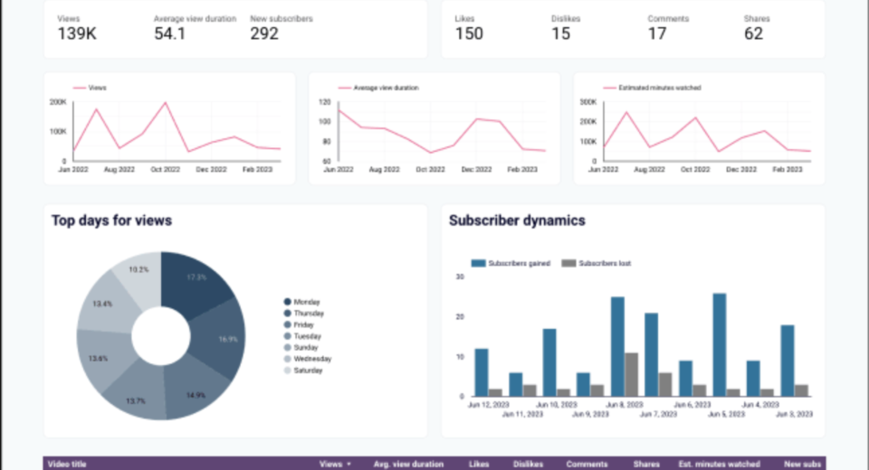Click the Average view duration legend marker
This screenshot has width=869, height=470.
point(343,88)
